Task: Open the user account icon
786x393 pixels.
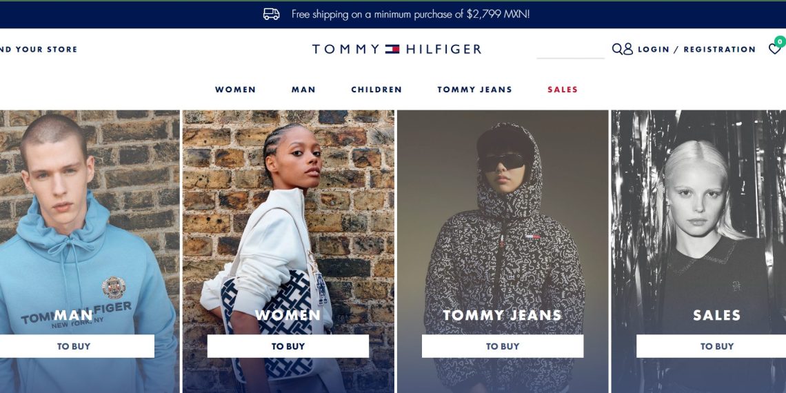Action: (628, 49)
